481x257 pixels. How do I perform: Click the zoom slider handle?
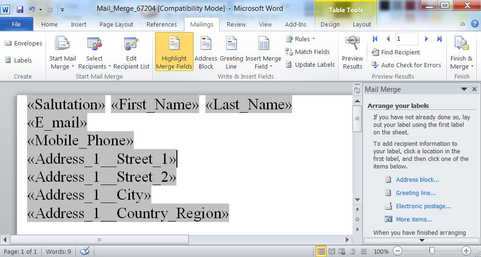(x=432, y=251)
